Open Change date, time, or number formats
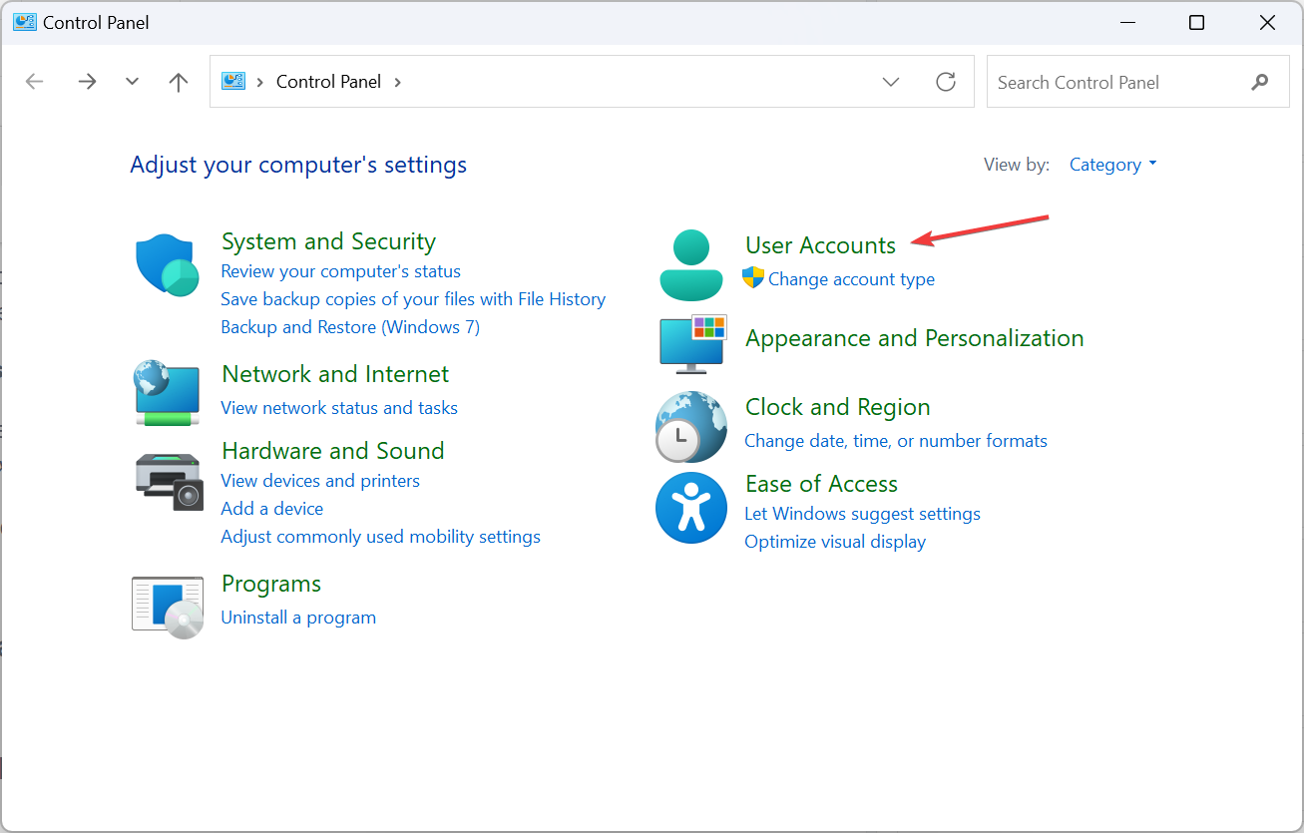This screenshot has width=1304, height=833. click(x=896, y=441)
